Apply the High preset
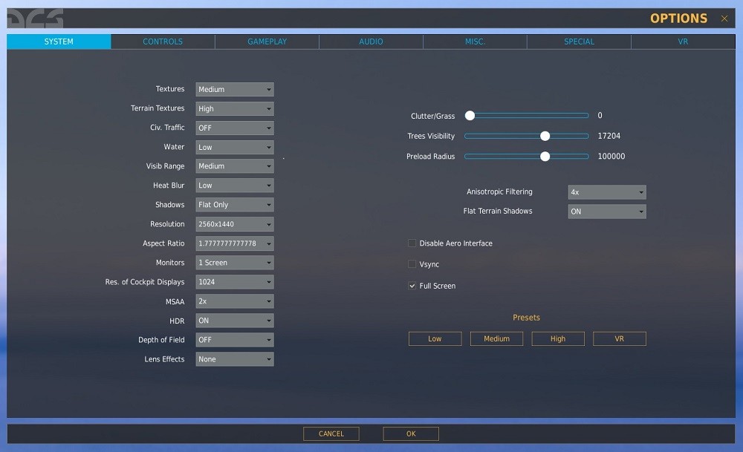The height and width of the screenshot is (452, 743). coord(558,339)
